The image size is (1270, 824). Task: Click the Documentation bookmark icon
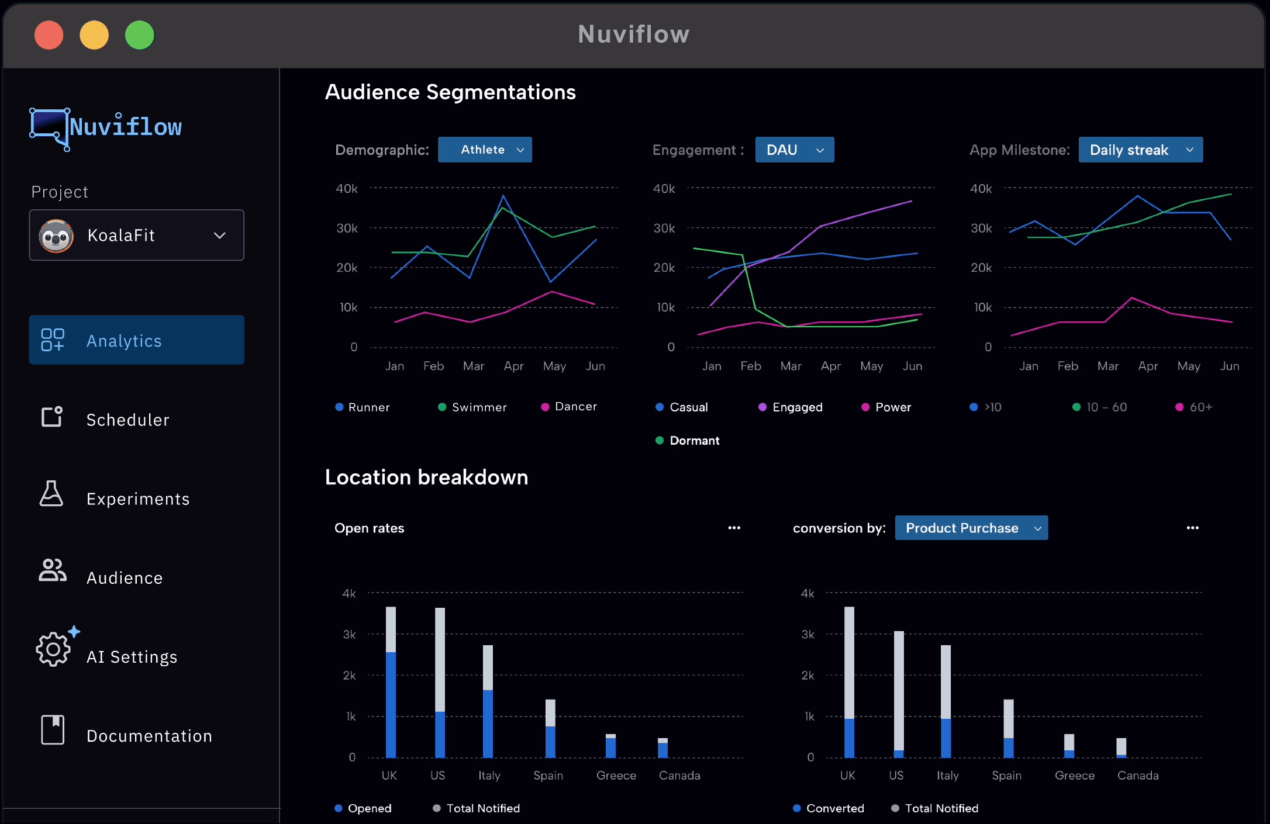pos(53,730)
